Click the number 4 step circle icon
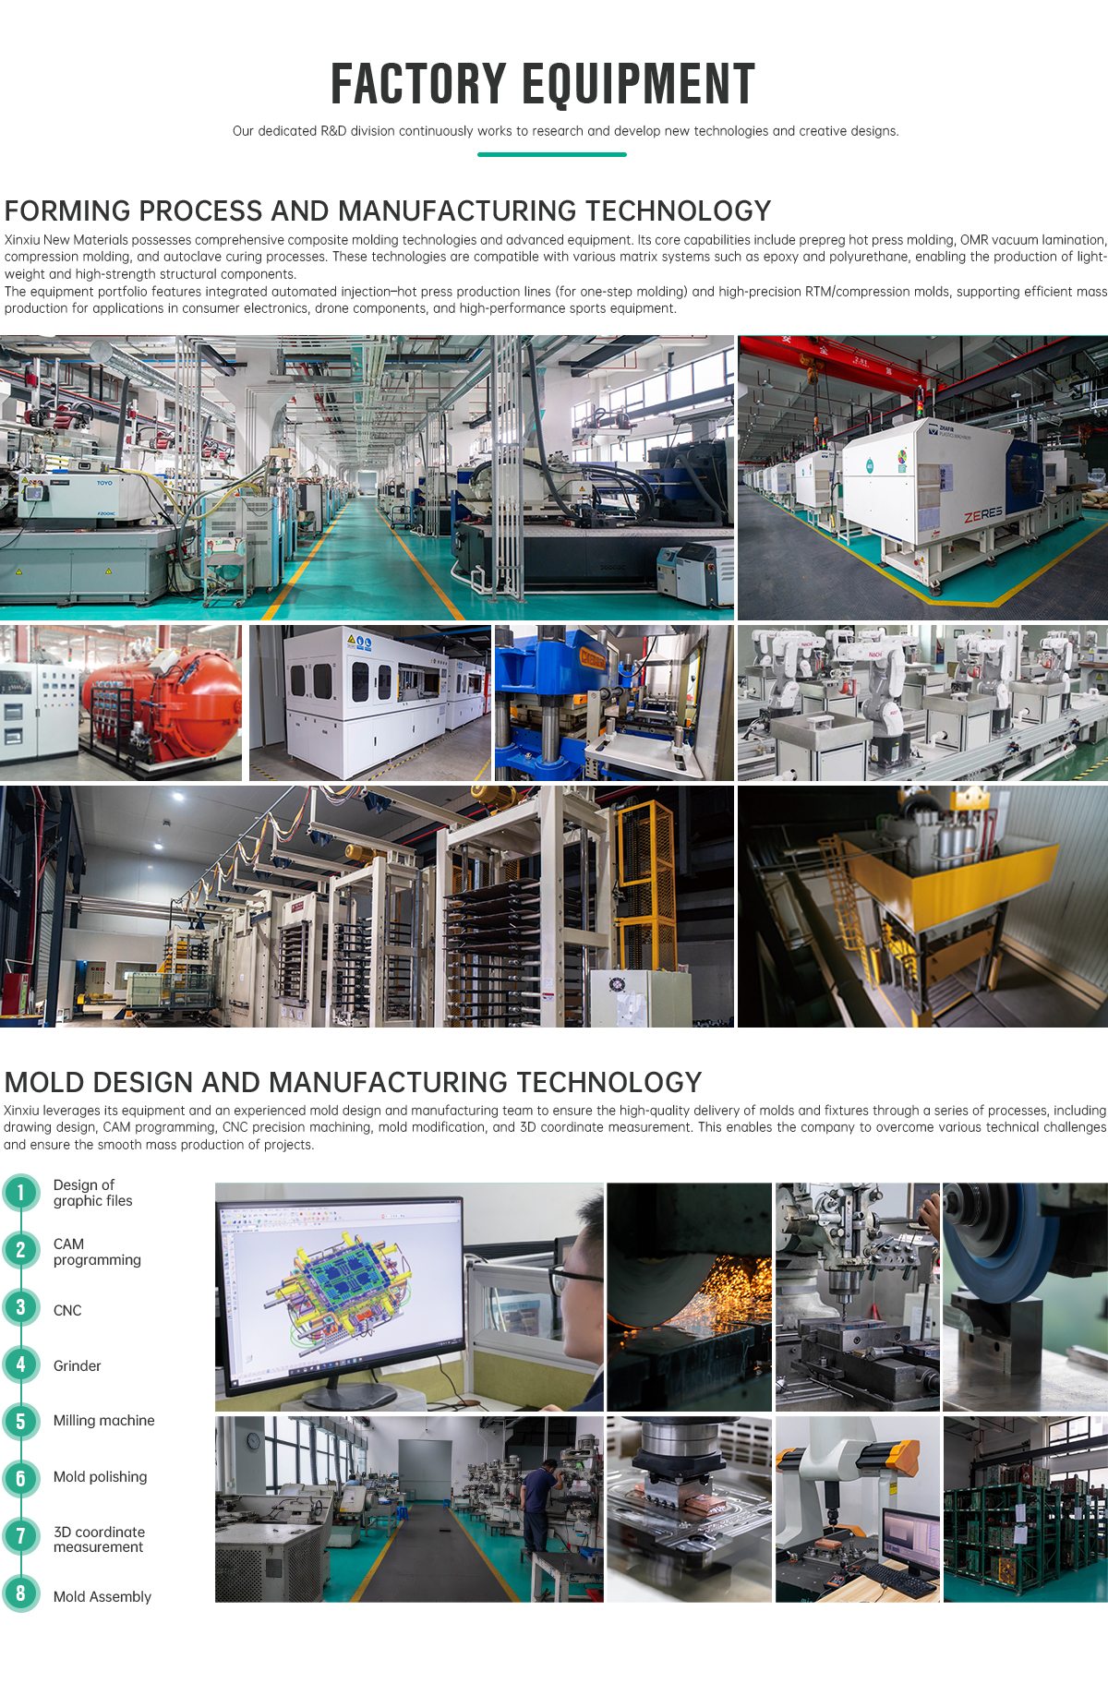 [x=20, y=1364]
